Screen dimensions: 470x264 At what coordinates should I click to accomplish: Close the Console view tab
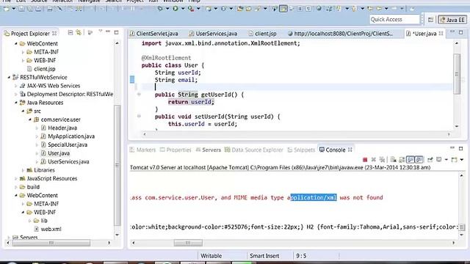click(x=350, y=150)
